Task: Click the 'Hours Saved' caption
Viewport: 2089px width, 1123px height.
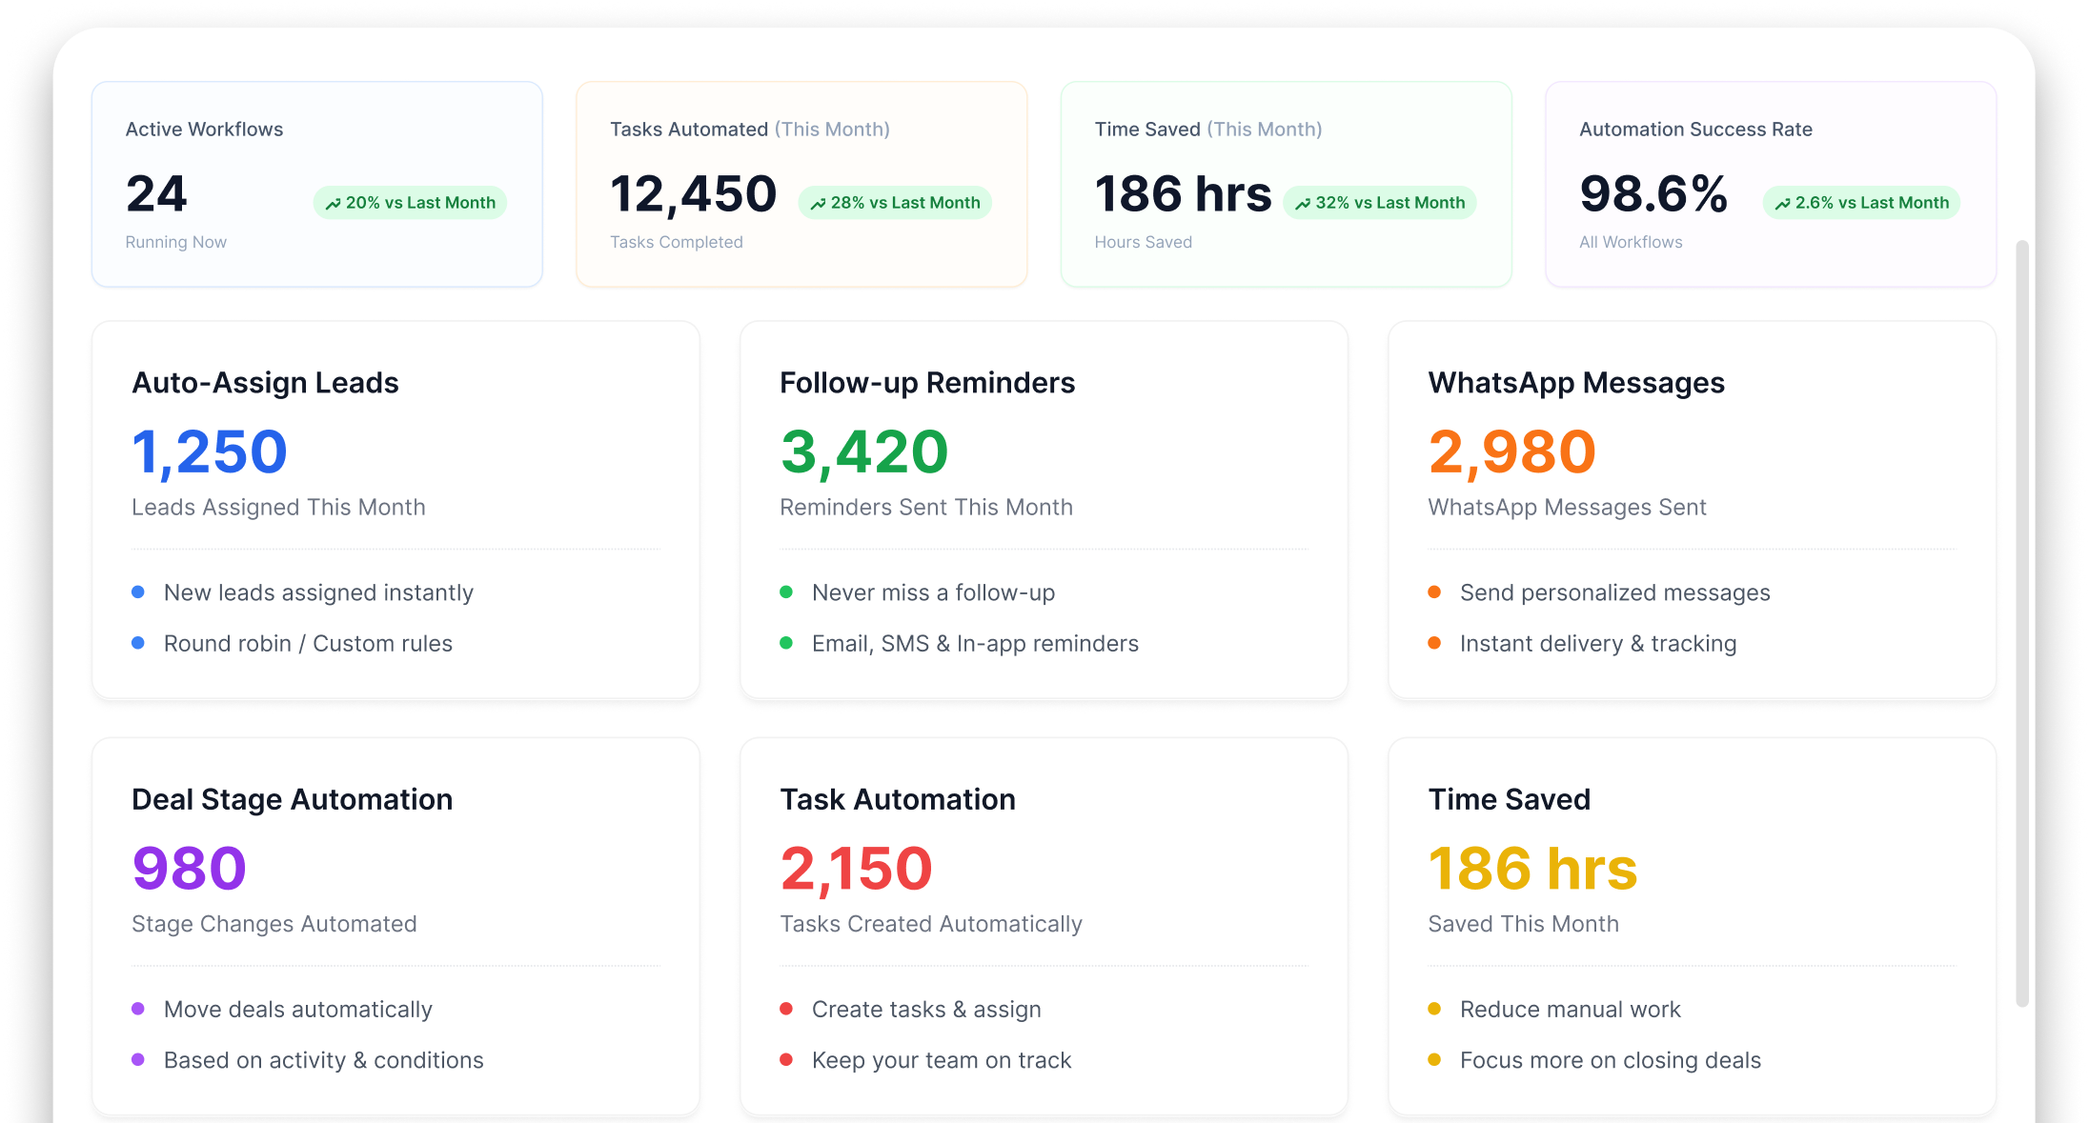Action: coord(1144,243)
